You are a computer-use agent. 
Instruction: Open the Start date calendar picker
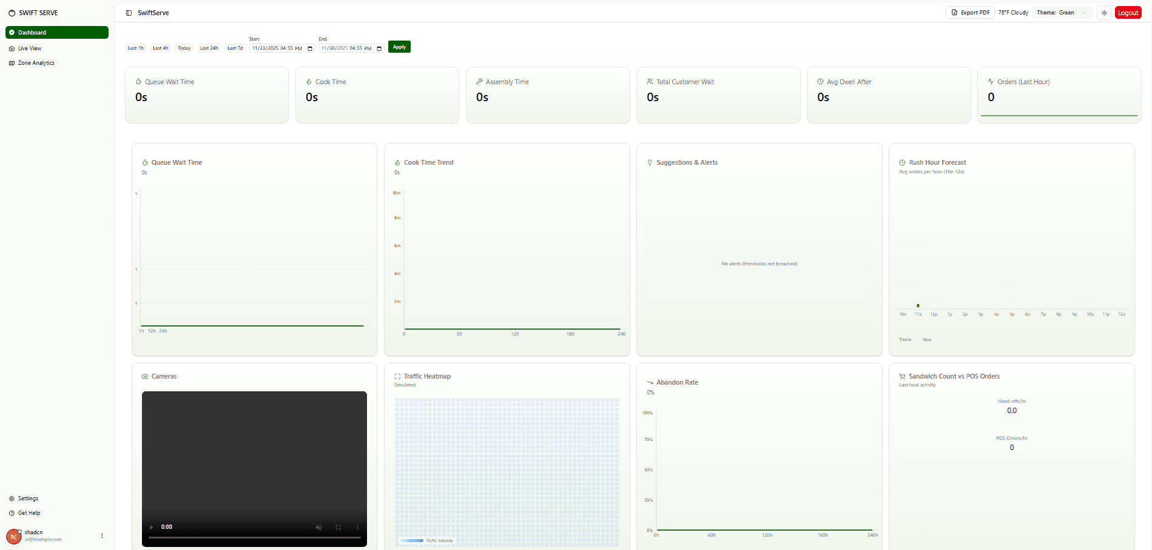(311, 48)
